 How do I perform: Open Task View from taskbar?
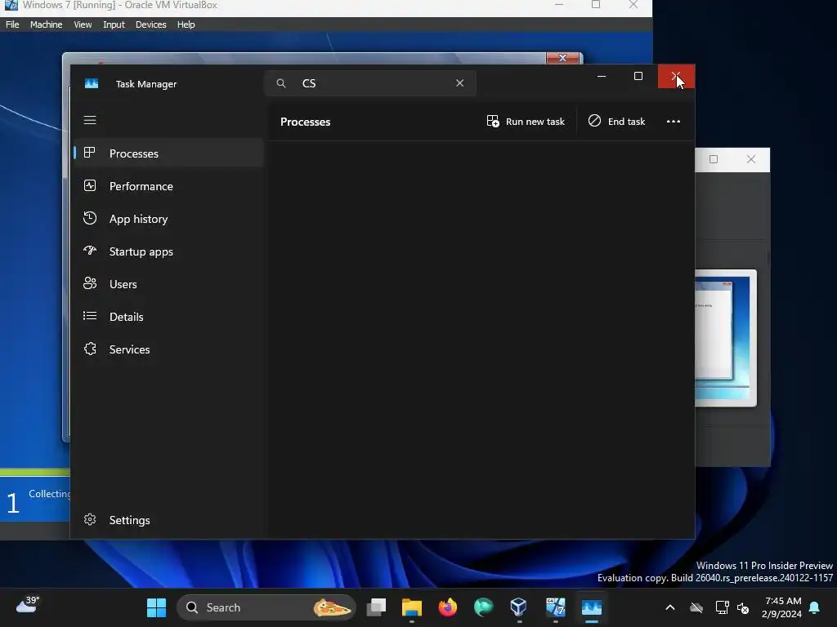[x=376, y=607]
